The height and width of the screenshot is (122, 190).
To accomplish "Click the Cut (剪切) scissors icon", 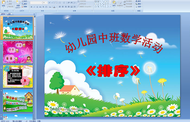I will pyautogui.click(x=8, y=1).
